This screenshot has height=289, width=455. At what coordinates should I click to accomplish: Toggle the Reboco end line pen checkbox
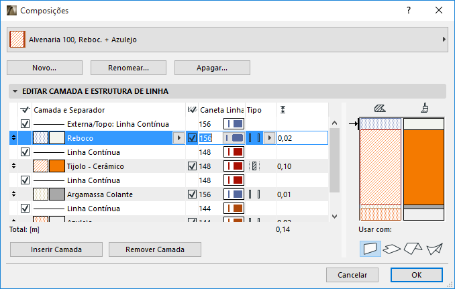193,138
